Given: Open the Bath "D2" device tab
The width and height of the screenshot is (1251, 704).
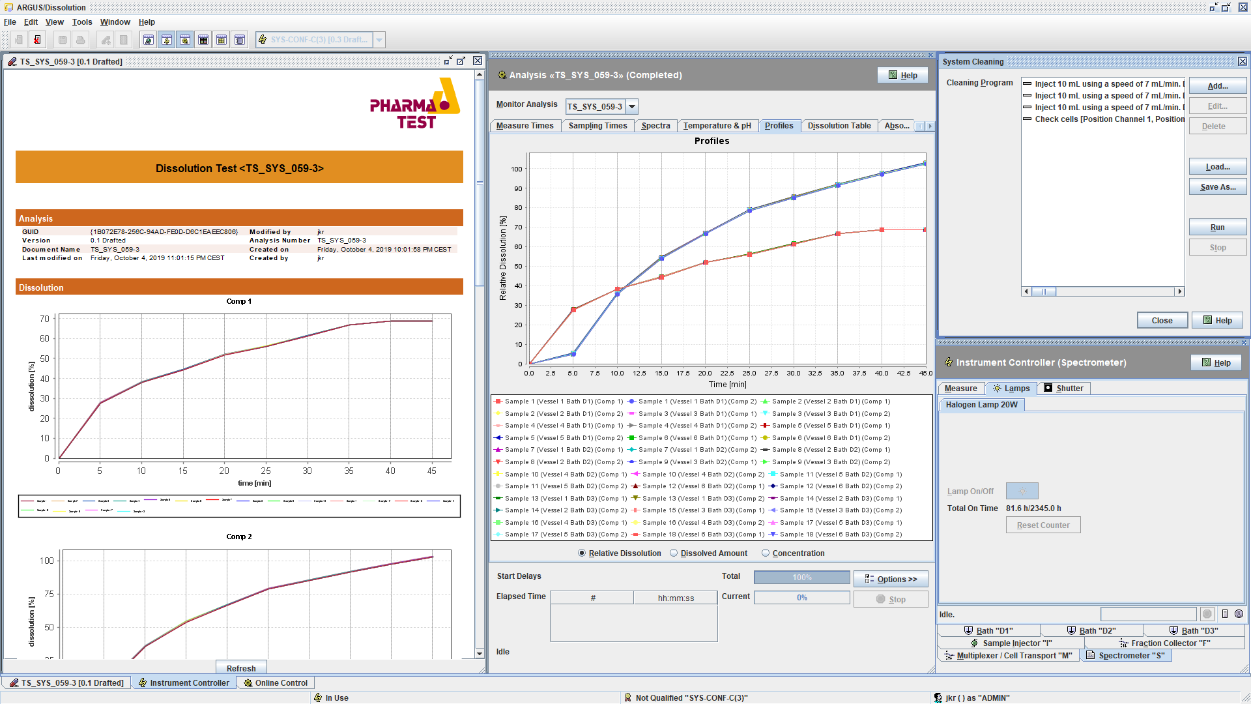Looking at the screenshot, I should (x=1091, y=630).
